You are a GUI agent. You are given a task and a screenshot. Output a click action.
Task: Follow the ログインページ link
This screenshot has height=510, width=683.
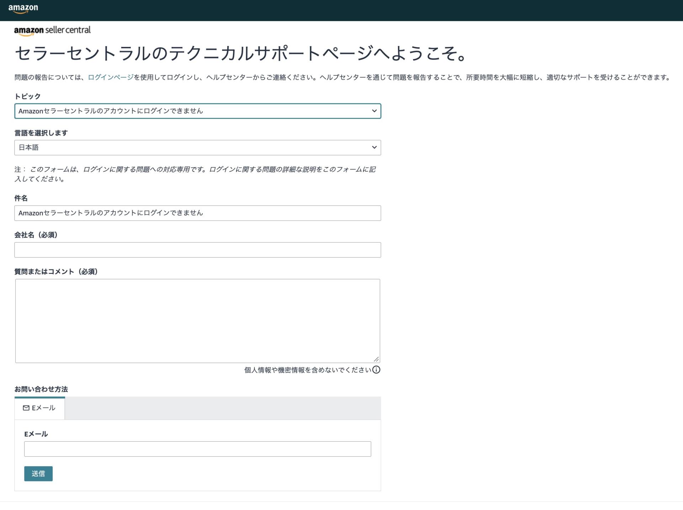111,77
